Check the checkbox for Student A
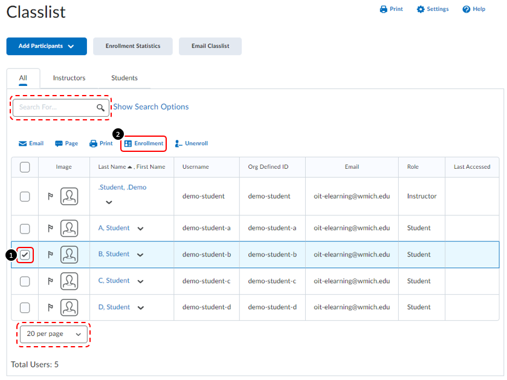Image resolution: width=507 pixels, height=380 pixels. pyautogui.click(x=24, y=228)
